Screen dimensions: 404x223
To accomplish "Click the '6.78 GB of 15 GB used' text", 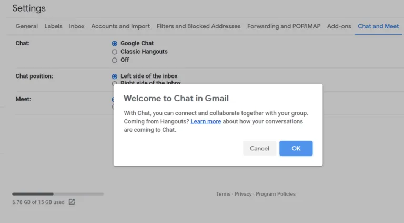I will coord(38,202).
